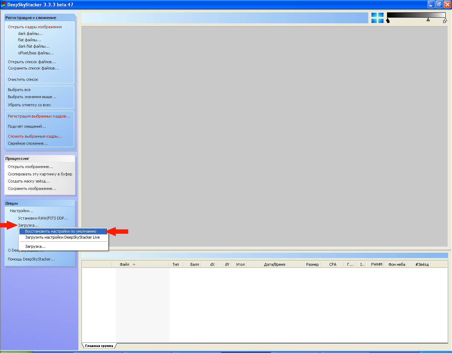Switch to the 'Главная группа' tab
The width and height of the screenshot is (452, 353).
point(99,346)
